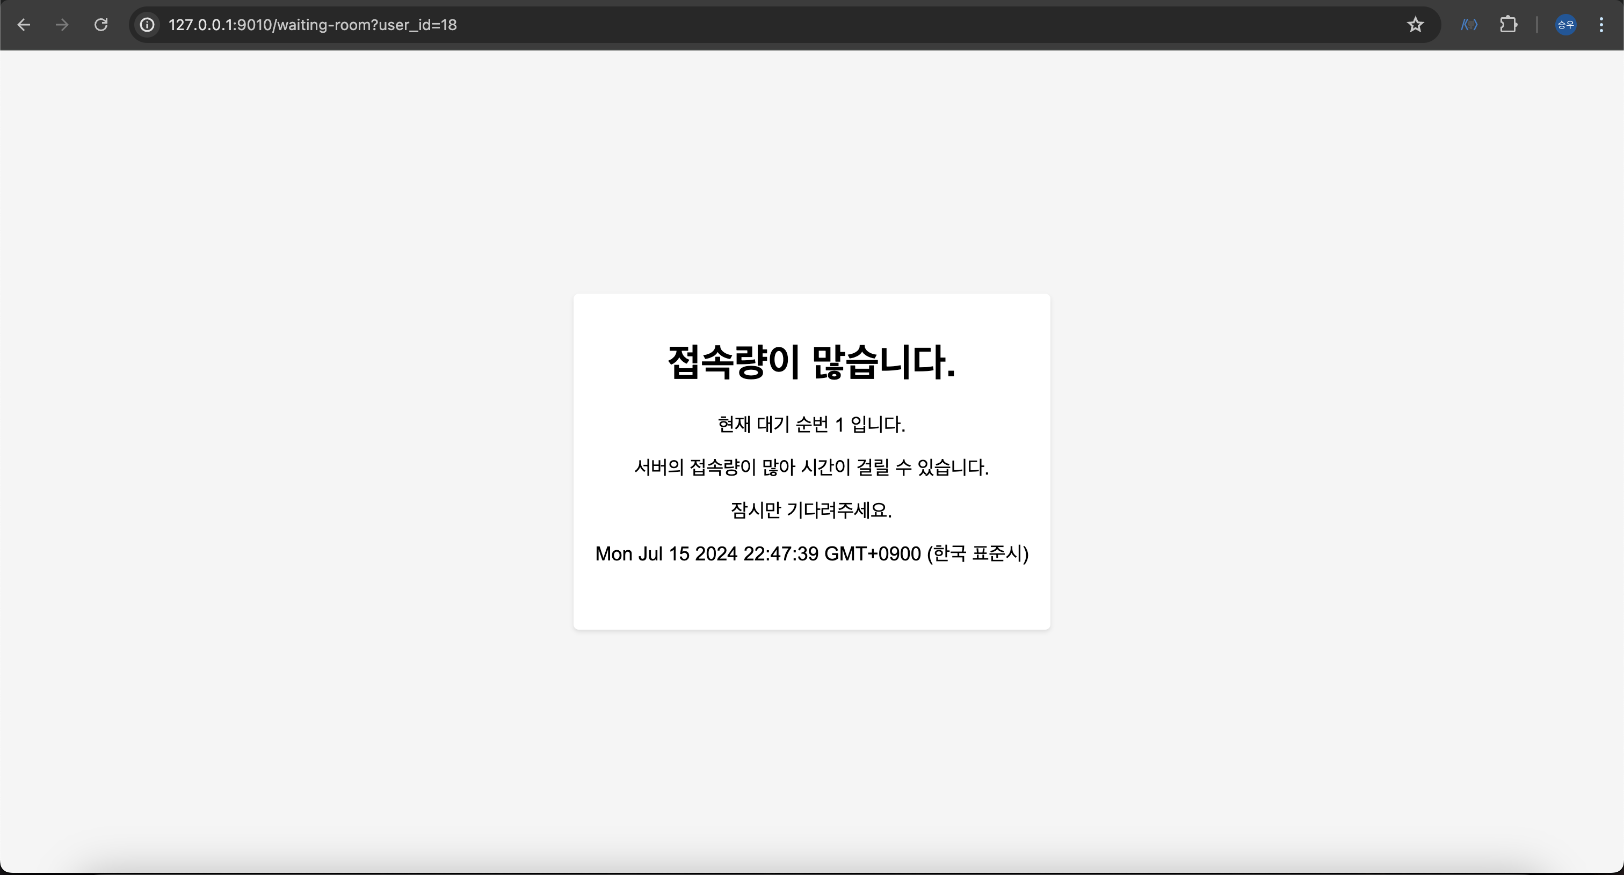Open the Extensions puzzle-piece menu
1624x875 pixels.
click(x=1508, y=25)
